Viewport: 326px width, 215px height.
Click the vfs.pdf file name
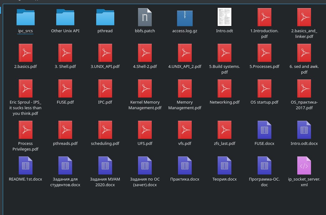pos(185,143)
